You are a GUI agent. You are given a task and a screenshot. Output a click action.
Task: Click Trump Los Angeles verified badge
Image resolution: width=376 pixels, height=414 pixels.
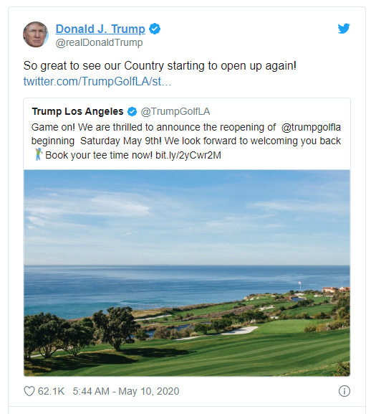[x=132, y=112]
